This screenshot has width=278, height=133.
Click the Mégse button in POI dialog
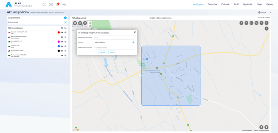[112, 52]
